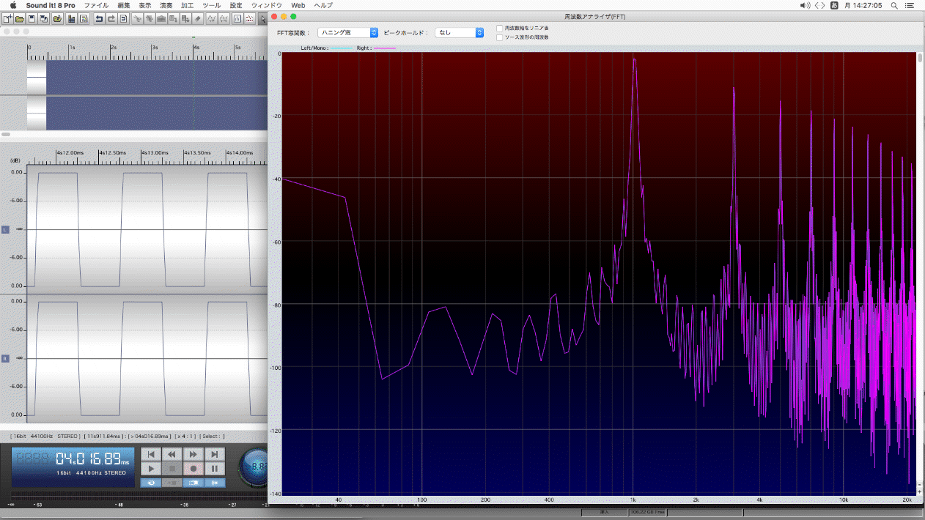Image resolution: width=925 pixels, height=520 pixels.
Task: Click the insert-with-down-arrow toolbar icon
Action: [x=174, y=18]
